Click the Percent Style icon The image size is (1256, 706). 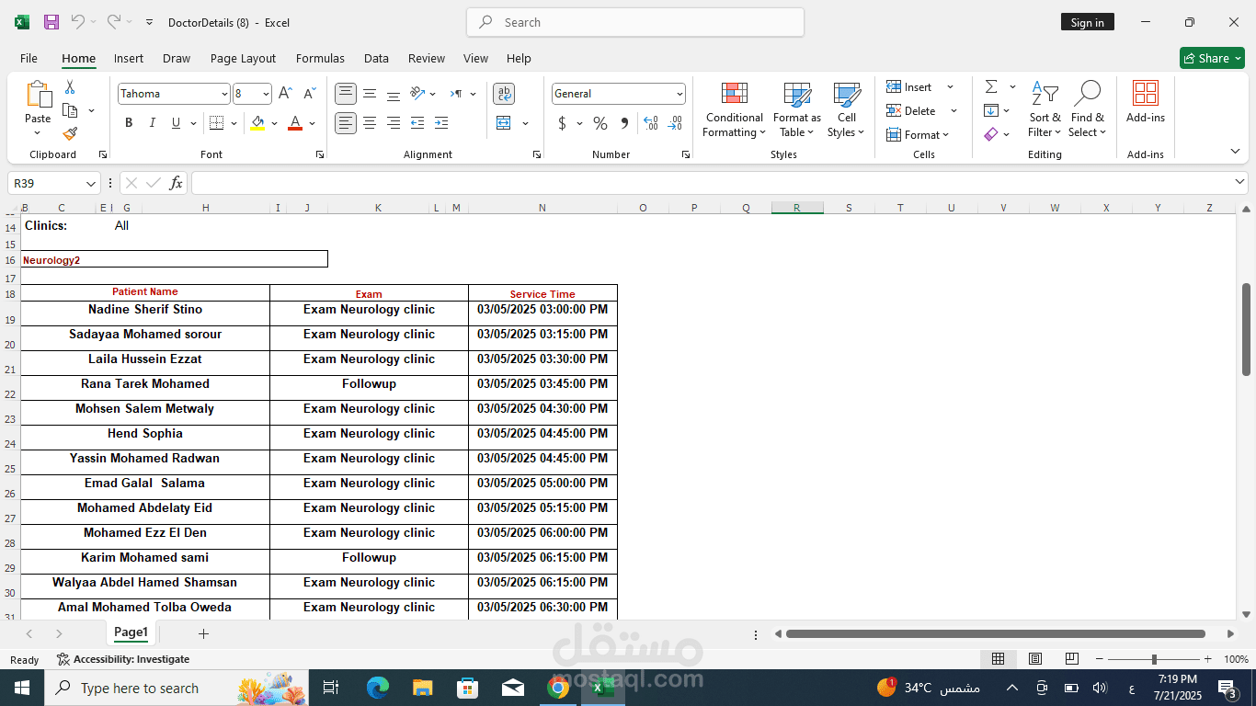point(599,122)
